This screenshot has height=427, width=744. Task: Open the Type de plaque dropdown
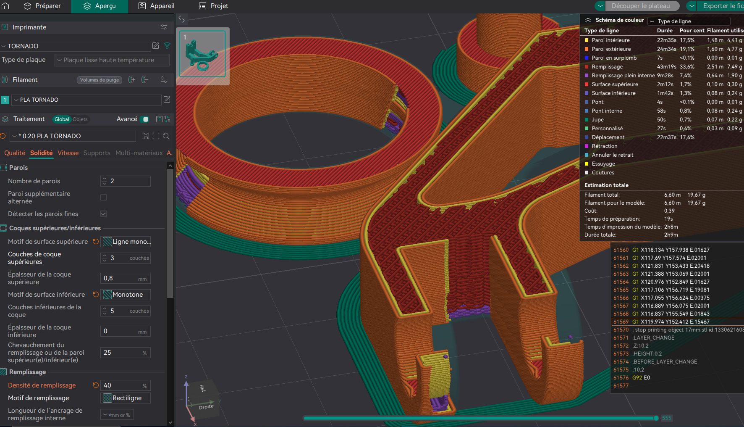(112, 60)
